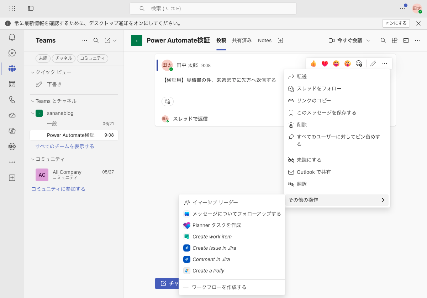React with surprised emoji

click(348, 64)
